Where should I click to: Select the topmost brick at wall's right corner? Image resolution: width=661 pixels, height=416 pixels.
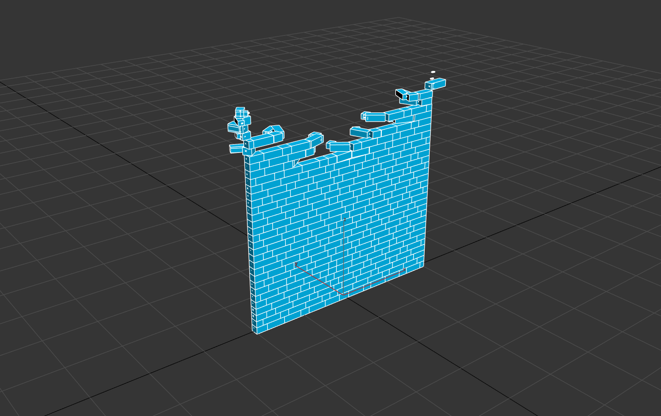tap(435, 84)
